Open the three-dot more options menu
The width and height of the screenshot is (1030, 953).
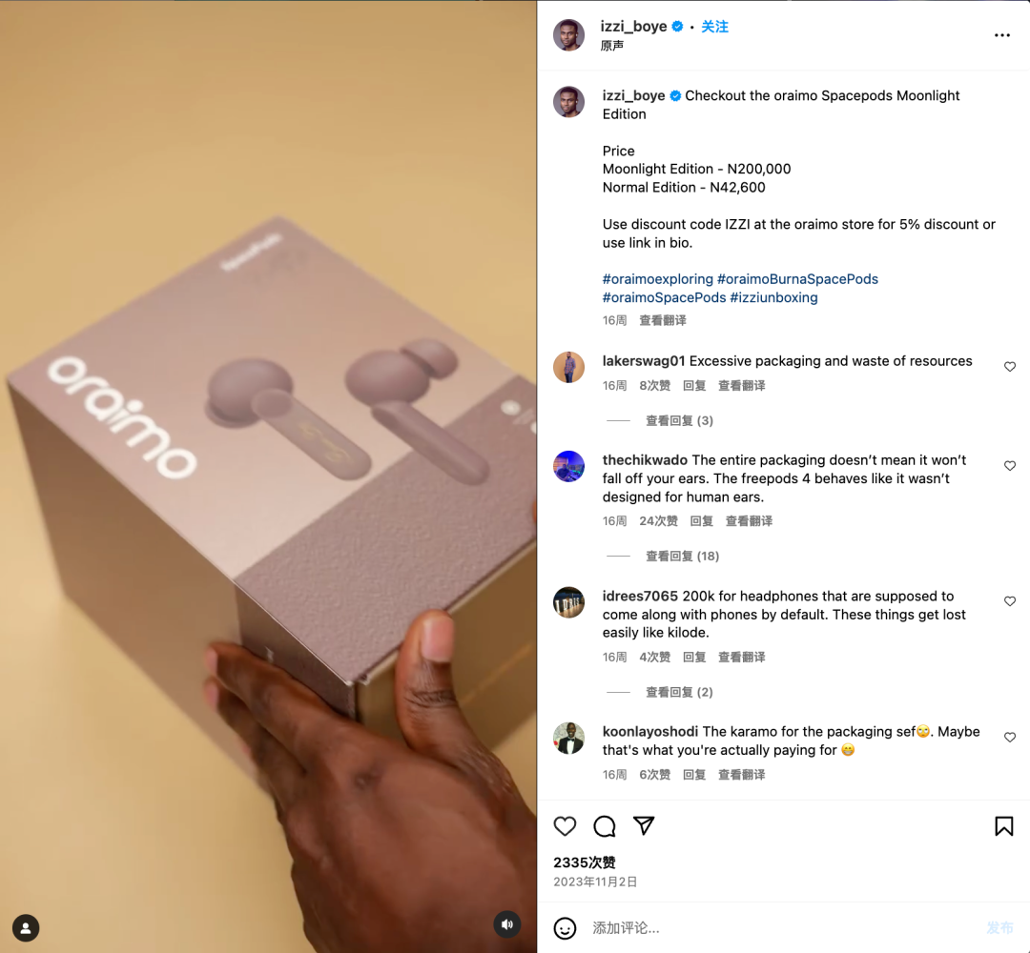point(1001,35)
